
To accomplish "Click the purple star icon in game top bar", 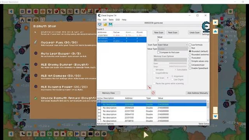I will [29, 11].
